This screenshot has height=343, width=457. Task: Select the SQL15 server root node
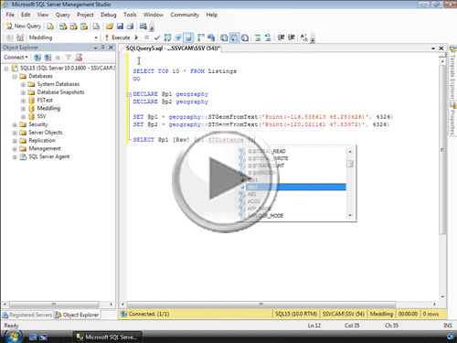(67, 68)
